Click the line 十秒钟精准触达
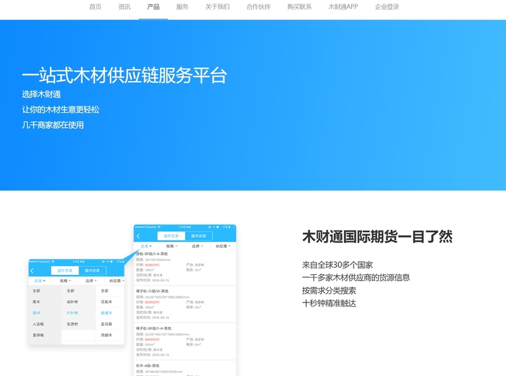Screen dimensions: 506x376 329,303
